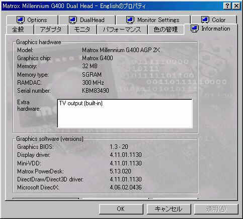The image size is (243, 219).
Task: Click the キャンセル button
Action: (x=169, y=209)
